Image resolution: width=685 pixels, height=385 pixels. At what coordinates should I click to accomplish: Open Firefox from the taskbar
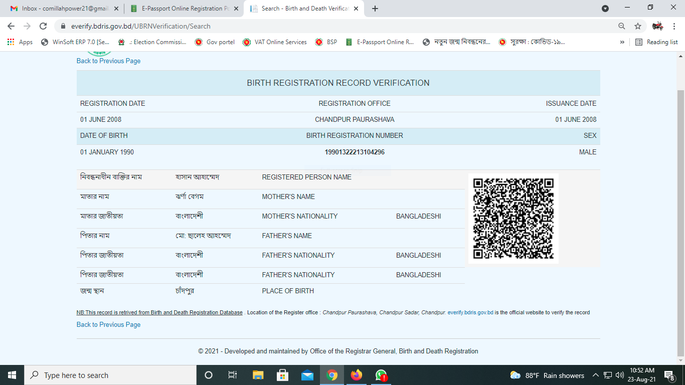click(357, 375)
